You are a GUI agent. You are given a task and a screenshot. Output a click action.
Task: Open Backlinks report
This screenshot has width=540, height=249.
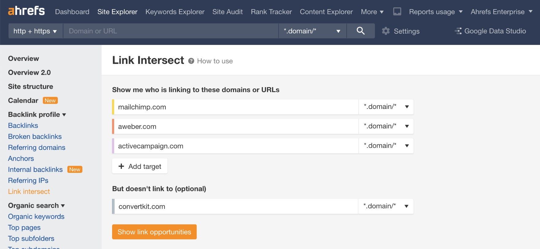point(23,125)
